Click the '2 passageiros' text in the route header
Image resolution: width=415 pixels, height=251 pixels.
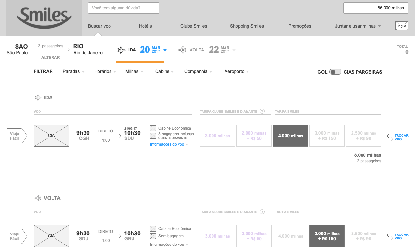[x=50, y=46]
